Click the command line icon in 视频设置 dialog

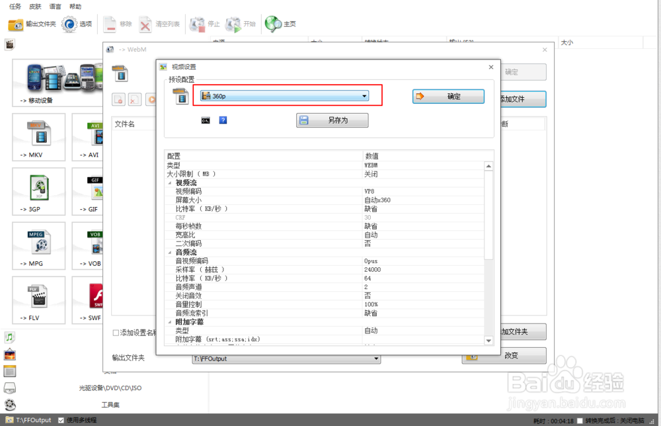206,120
